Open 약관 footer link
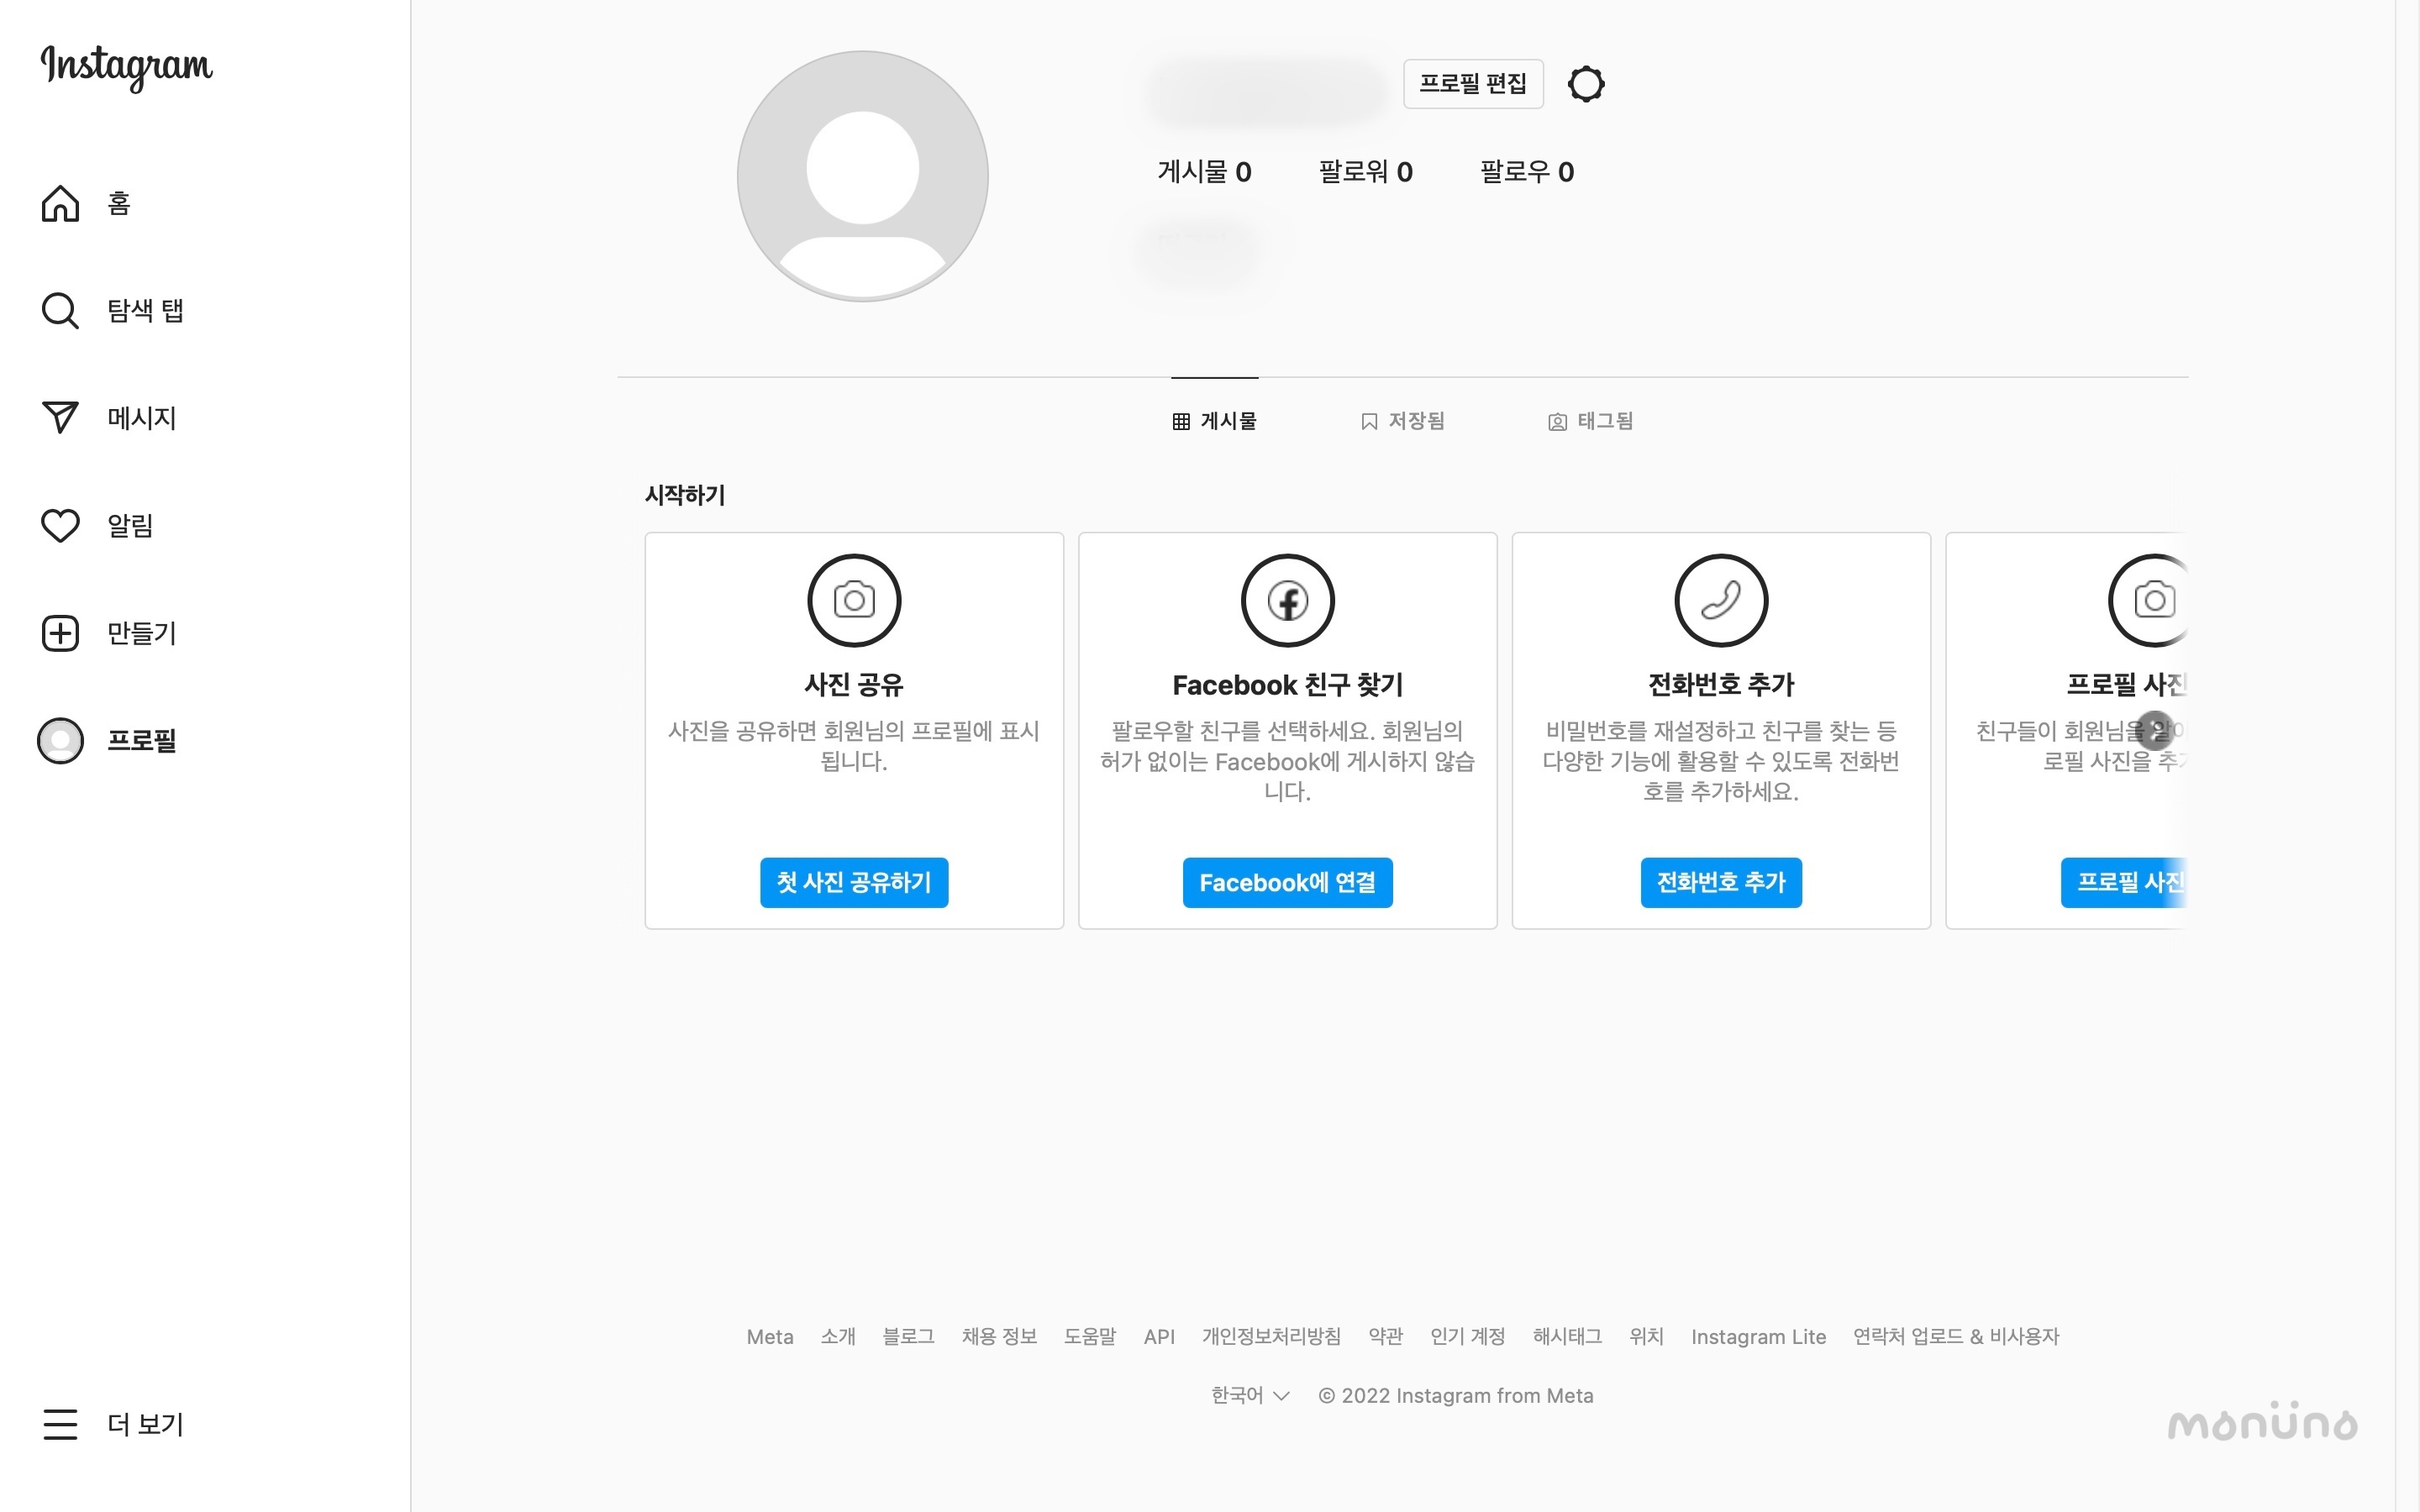 (1386, 1337)
